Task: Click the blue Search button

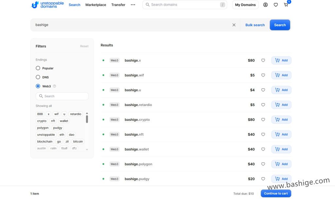Action: point(280,25)
